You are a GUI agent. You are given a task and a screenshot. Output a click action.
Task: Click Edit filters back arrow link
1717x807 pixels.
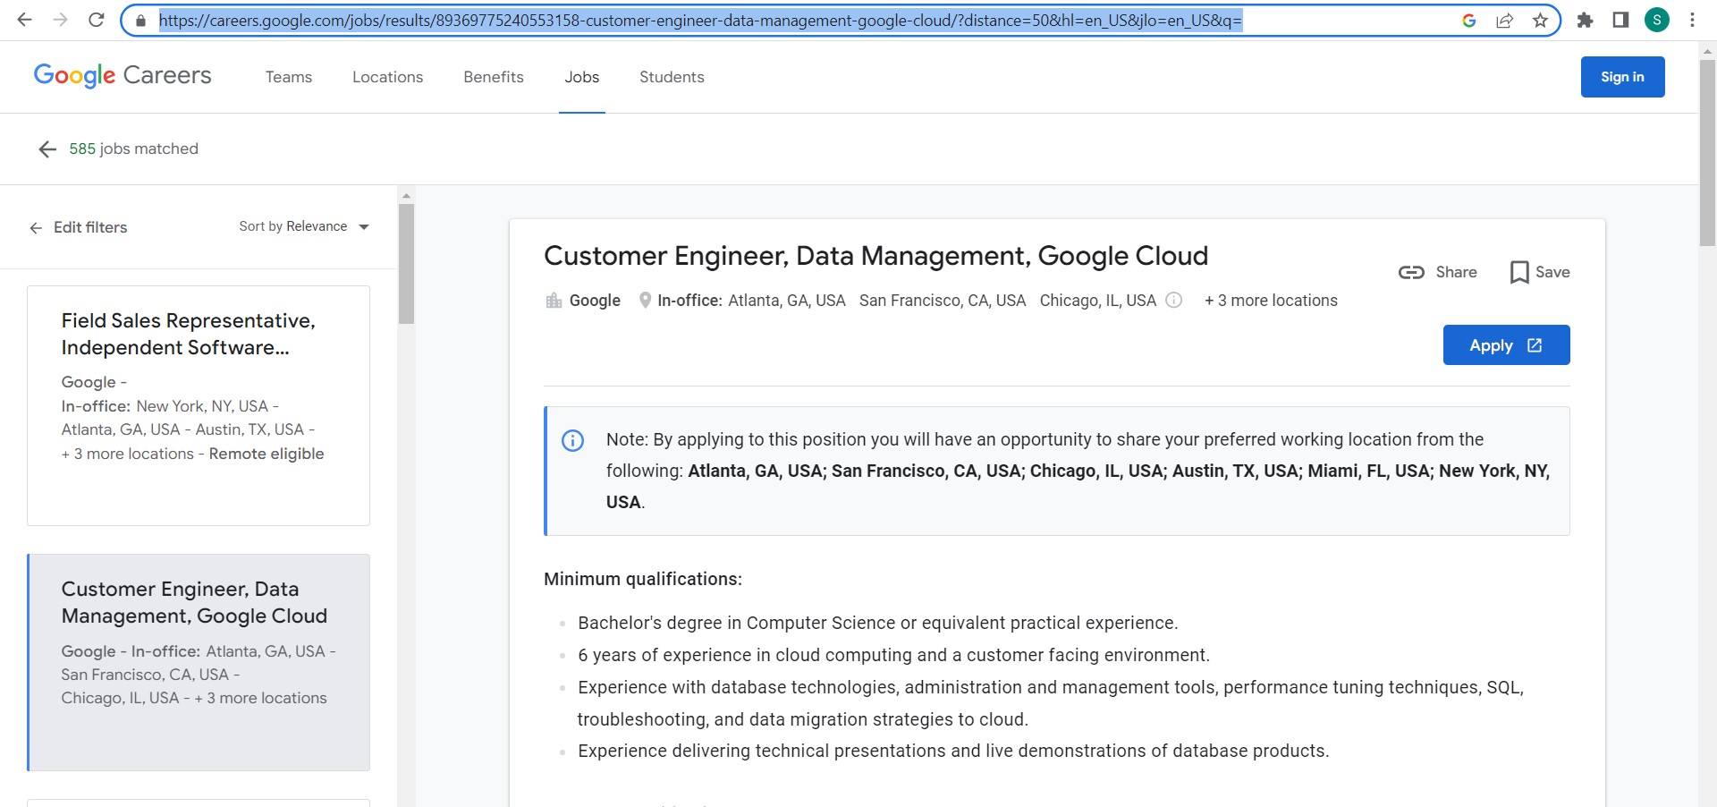[78, 227]
